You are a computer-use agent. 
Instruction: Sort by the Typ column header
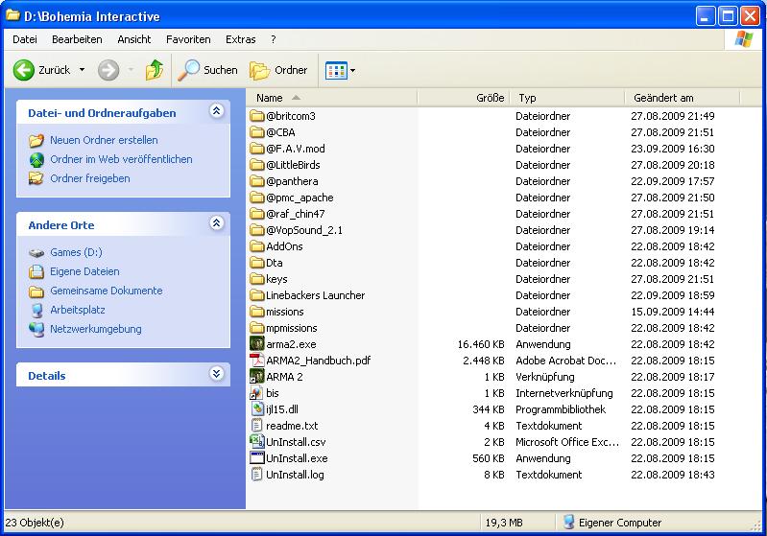567,98
